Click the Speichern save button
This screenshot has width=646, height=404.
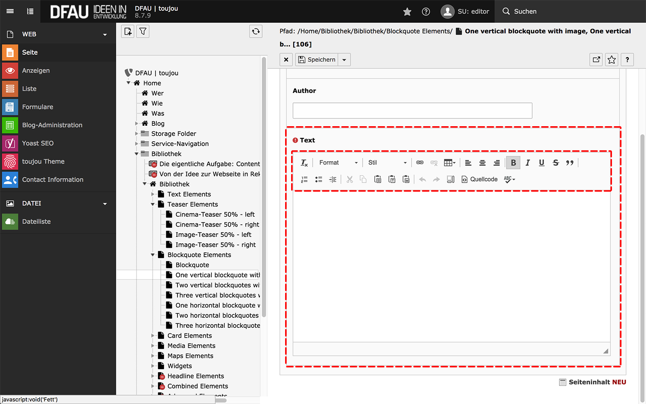click(x=317, y=60)
